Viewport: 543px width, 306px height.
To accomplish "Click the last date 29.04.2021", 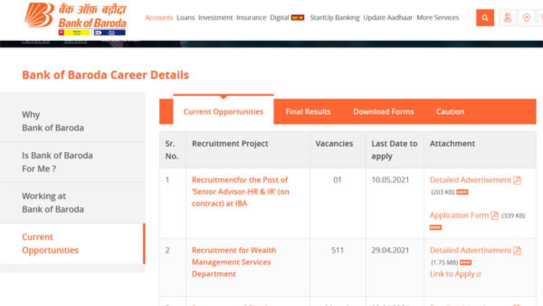I will pyautogui.click(x=390, y=250).
